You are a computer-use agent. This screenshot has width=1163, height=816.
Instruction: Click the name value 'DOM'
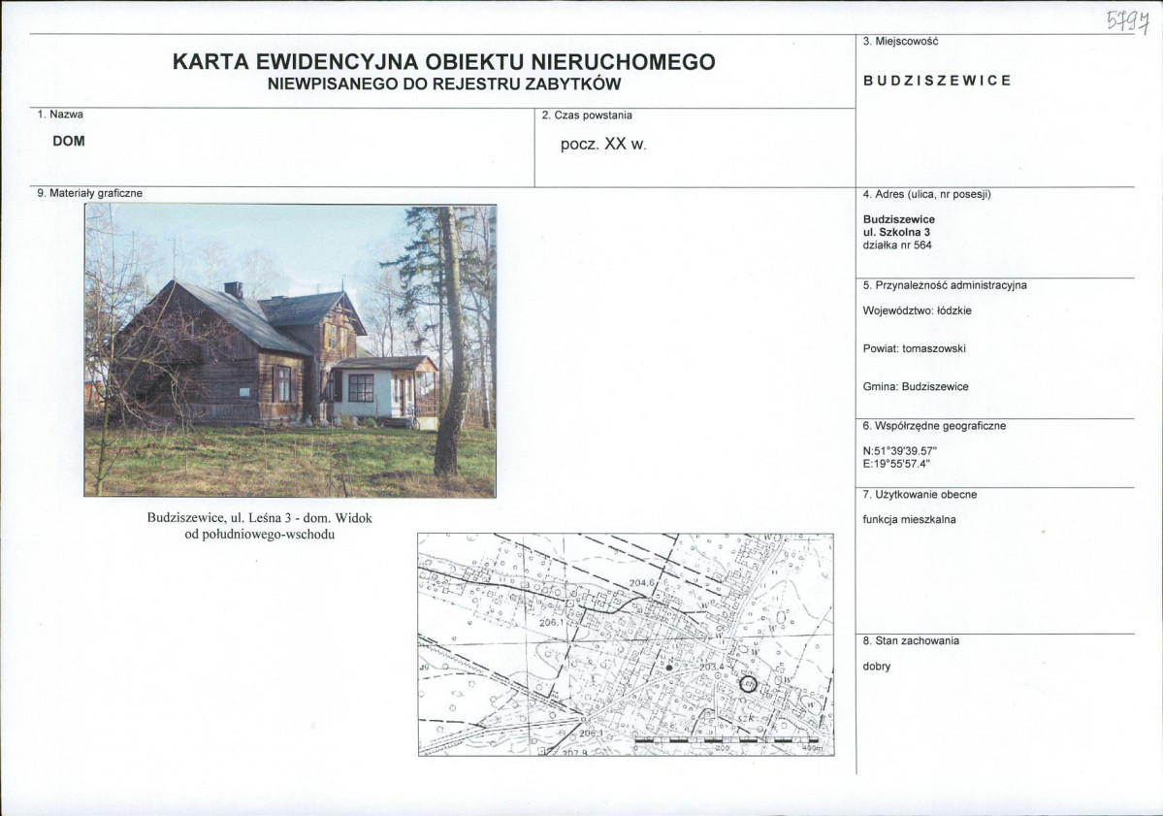click(68, 141)
